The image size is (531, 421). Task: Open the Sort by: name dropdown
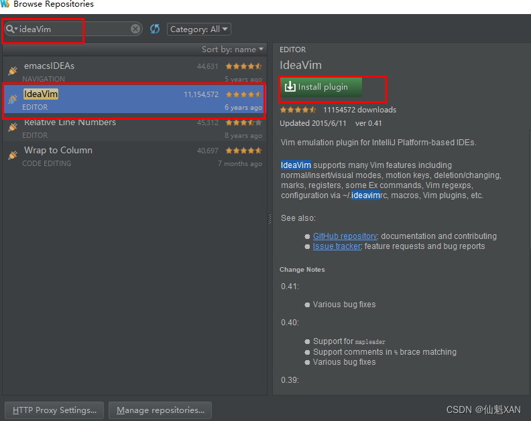[232, 50]
